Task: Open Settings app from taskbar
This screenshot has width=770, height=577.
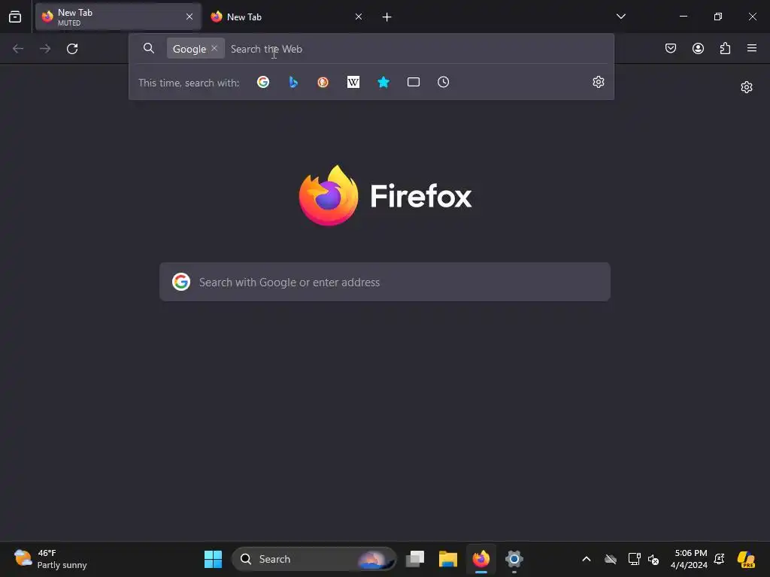Action: 514,559
